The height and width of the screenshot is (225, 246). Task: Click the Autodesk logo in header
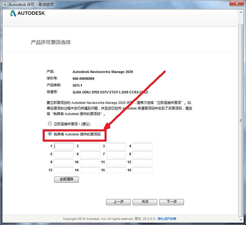[x=28, y=14]
